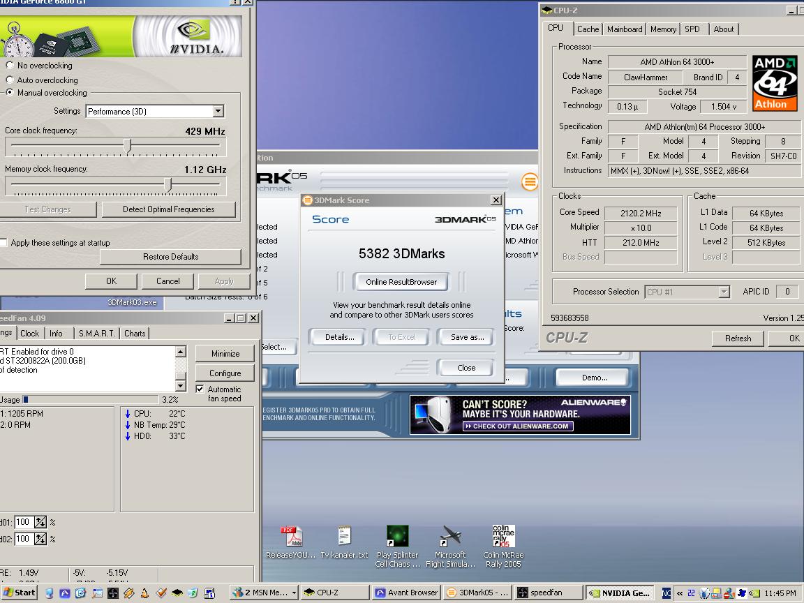Screen dimensions: 804x603
Task: Open VLC cone icon in quick launch
Action: tap(144, 593)
